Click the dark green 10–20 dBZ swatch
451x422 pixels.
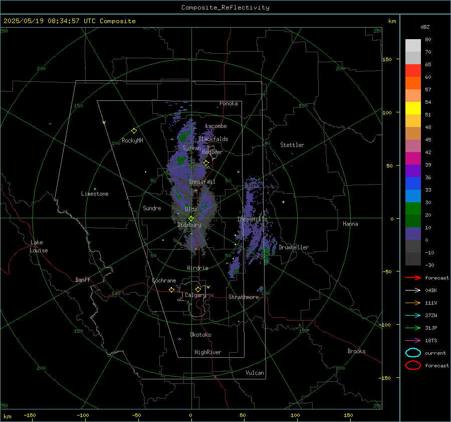(413, 221)
